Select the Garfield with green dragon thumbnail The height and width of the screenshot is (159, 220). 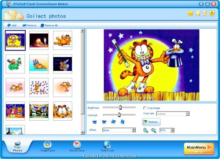tap(15, 64)
